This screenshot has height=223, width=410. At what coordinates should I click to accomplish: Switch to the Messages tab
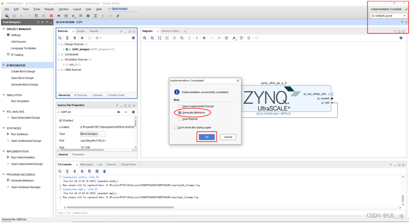(x=86, y=165)
